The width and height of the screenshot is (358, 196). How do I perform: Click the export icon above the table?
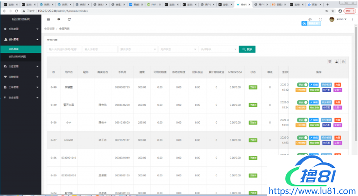tap(337, 62)
